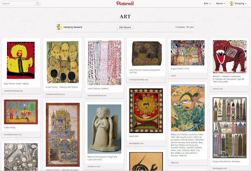
Task: Visit the artnet.com source link
Action: [x=218, y=89]
